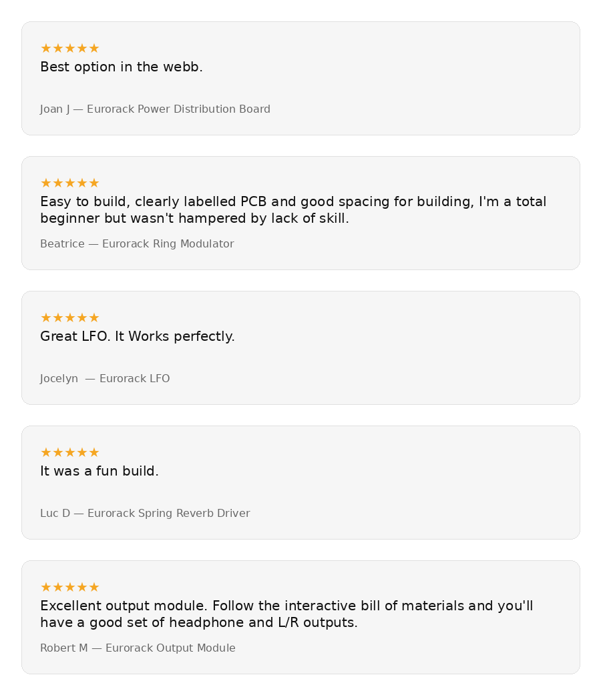The width and height of the screenshot is (601, 695).
Task: Click the middle star on Joan J's rating
Action: pyautogui.click(x=70, y=49)
